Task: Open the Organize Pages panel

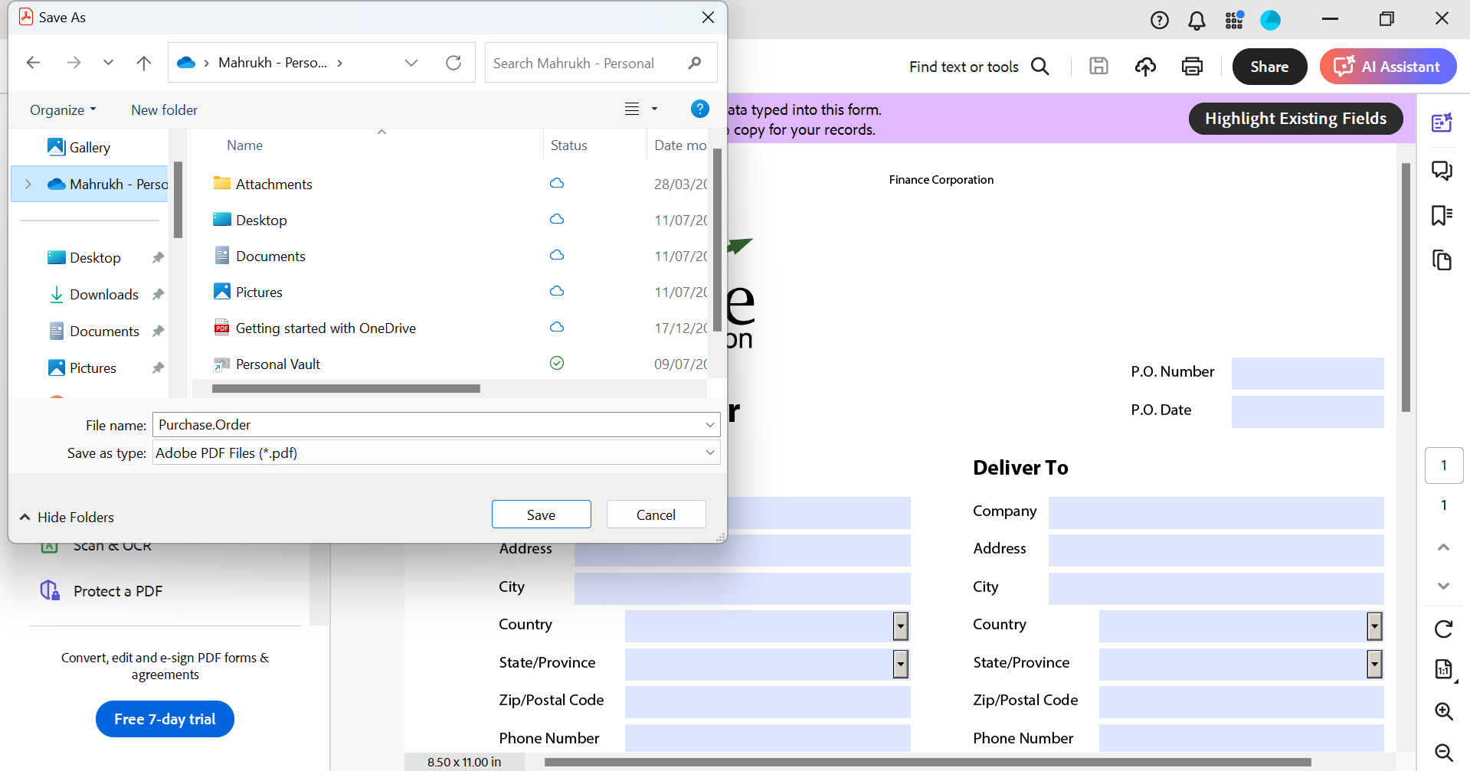Action: click(x=1442, y=260)
